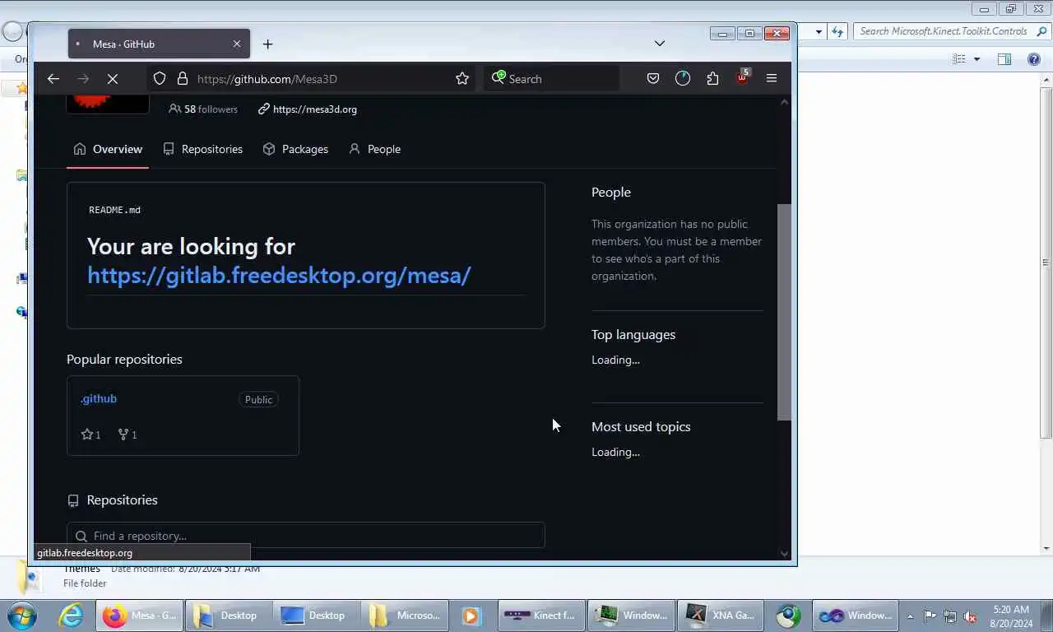This screenshot has height=632, width=1053.
Task: Click the Explorer search magnifier icon
Action: click(1041, 31)
